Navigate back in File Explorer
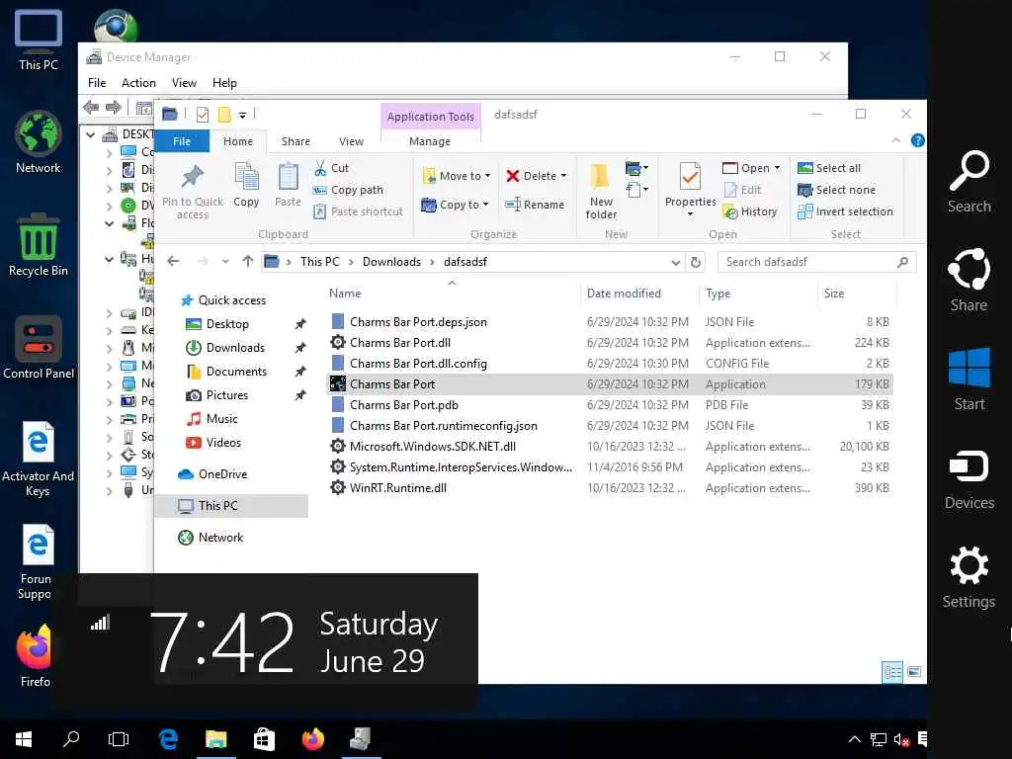Image resolution: width=1012 pixels, height=759 pixels. tap(173, 261)
